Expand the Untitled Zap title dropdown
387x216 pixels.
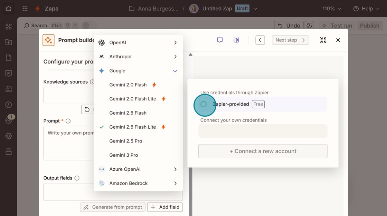tap(255, 9)
